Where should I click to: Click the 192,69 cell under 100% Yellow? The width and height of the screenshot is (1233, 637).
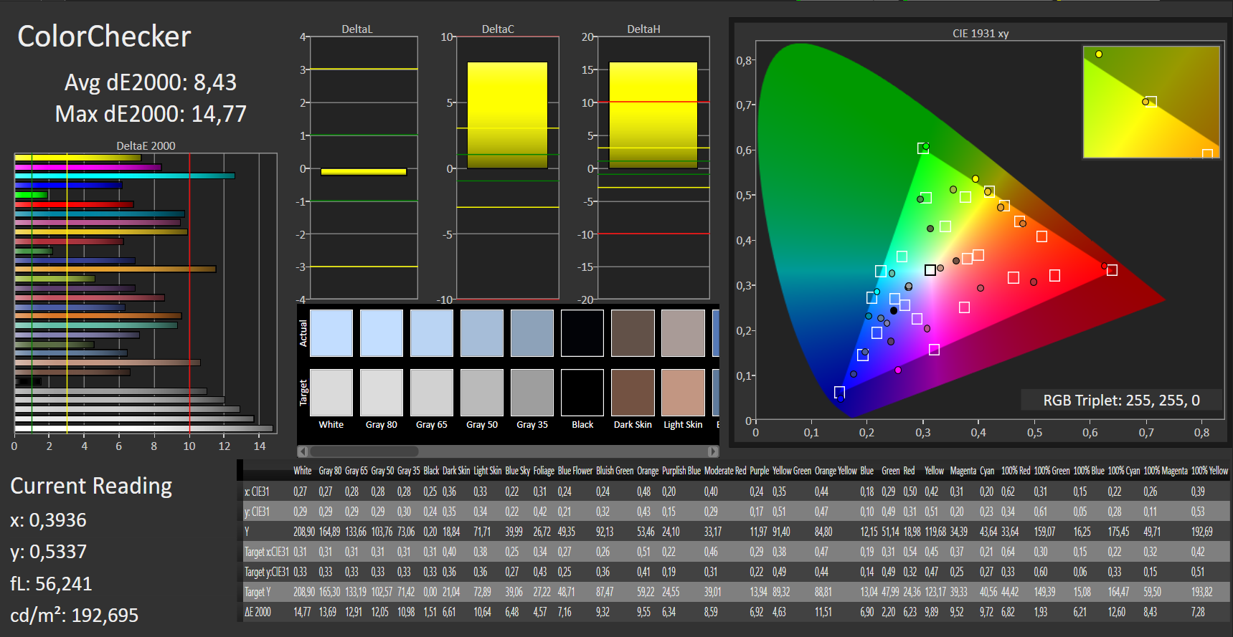[x=1202, y=532]
